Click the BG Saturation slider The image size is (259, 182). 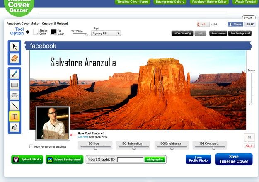pyautogui.click(x=133, y=147)
